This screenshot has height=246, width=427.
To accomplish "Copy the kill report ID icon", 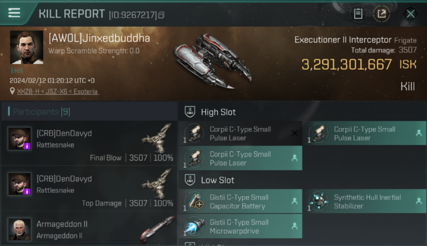I will pos(161,15).
